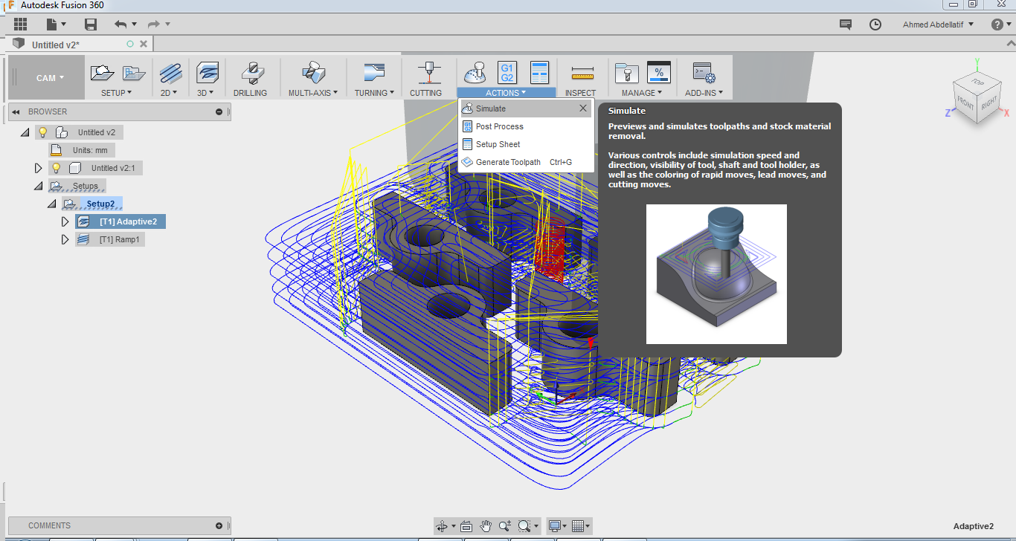Expand the TURNING menu
This screenshot has width=1016, height=541.
374,93
